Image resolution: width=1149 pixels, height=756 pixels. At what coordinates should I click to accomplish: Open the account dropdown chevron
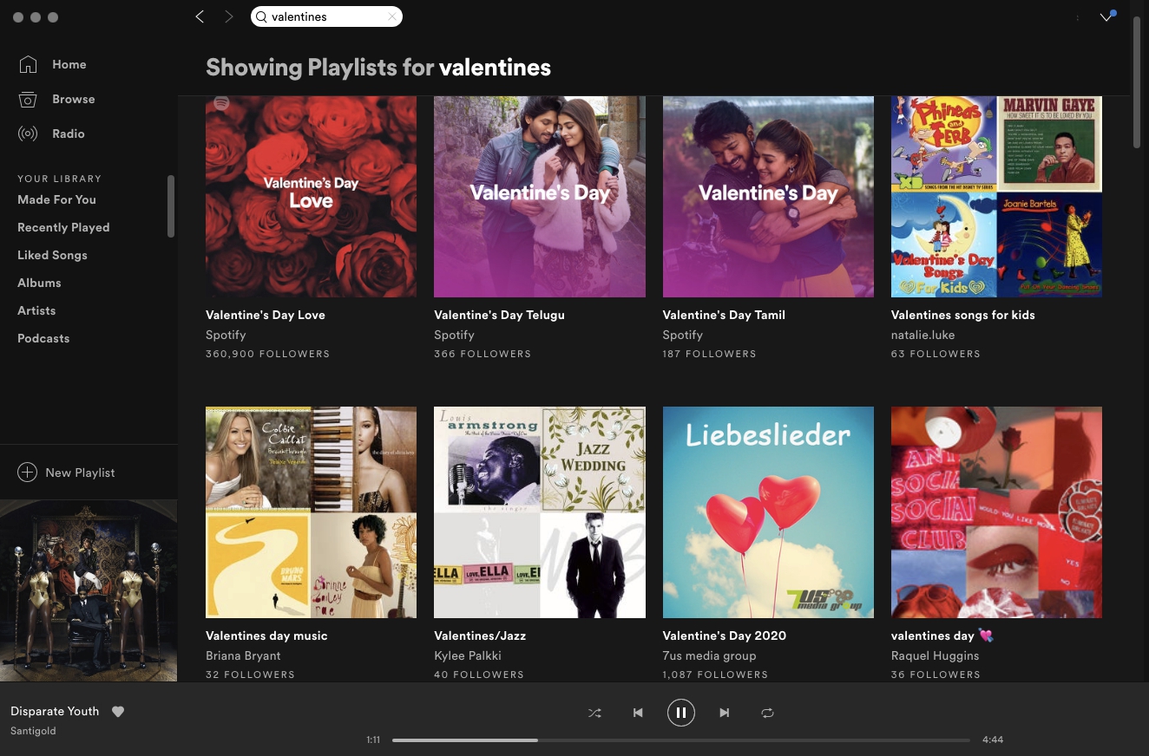click(1106, 16)
